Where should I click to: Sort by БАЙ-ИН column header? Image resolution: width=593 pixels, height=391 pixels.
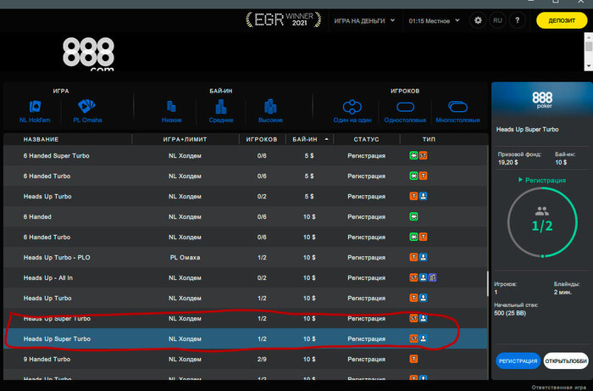tap(305, 139)
